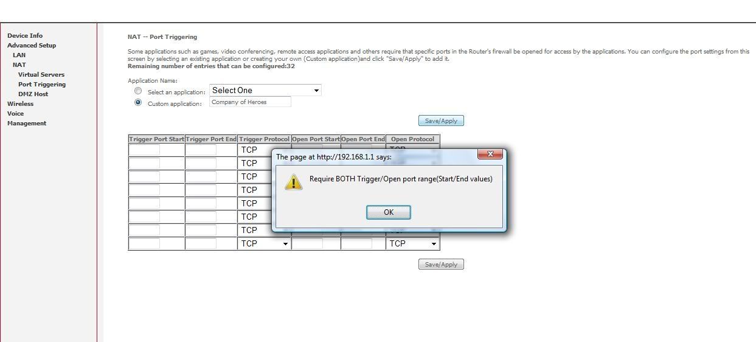
Task: Click the second row Trigger Port Start field
Action: tap(145, 163)
